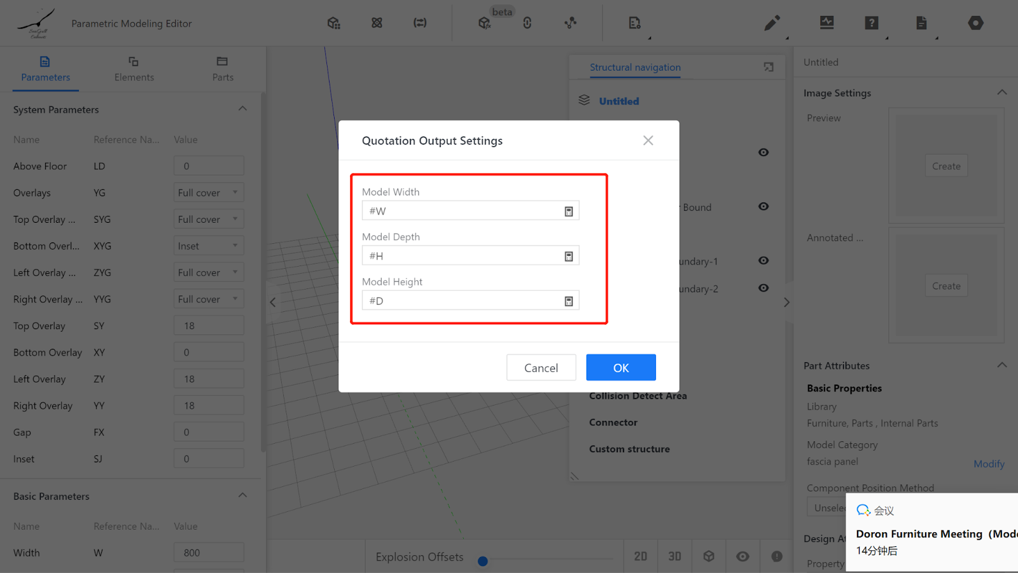Viewport: 1018px width, 573px height.
Task: Click the Explosion Offsets slider handle
Action: tap(483, 561)
